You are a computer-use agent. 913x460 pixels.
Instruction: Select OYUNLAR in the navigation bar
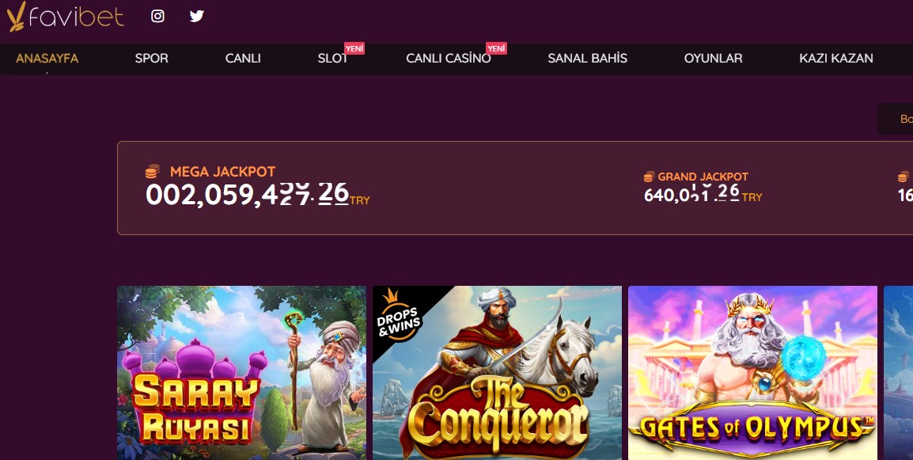click(714, 59)
